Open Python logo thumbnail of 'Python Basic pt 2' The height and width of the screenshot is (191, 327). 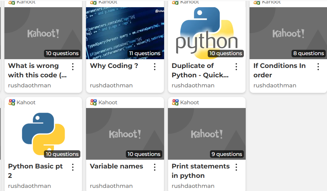click(x=43, y=134)
